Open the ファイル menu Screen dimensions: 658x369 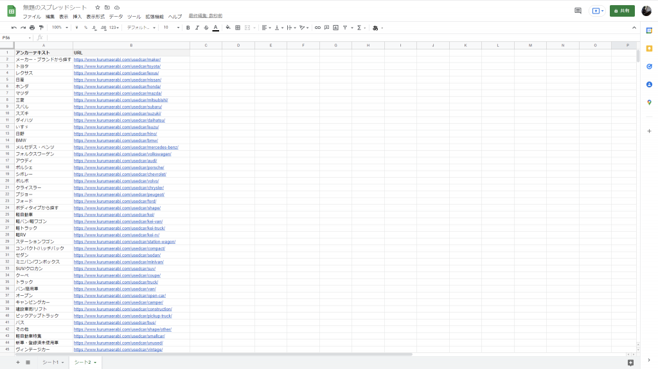pos(31,17)
